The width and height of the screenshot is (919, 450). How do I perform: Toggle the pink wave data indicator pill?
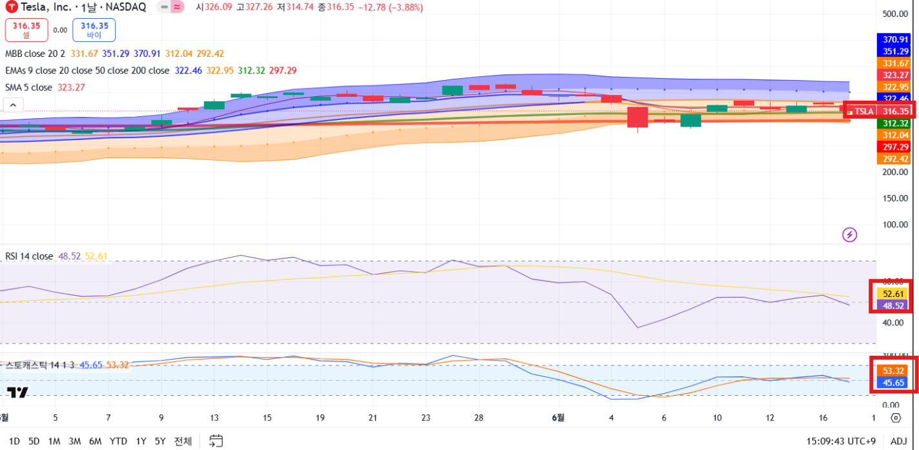[x=178, y=7]
